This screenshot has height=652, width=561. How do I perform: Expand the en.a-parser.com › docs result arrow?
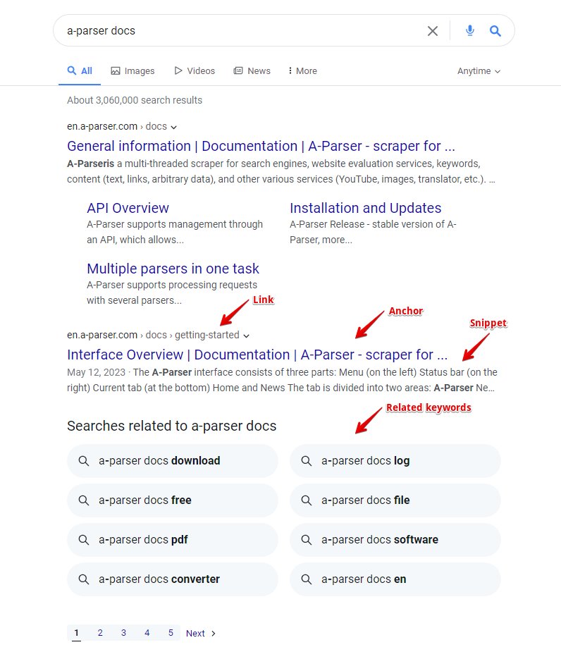click(174, 127)
